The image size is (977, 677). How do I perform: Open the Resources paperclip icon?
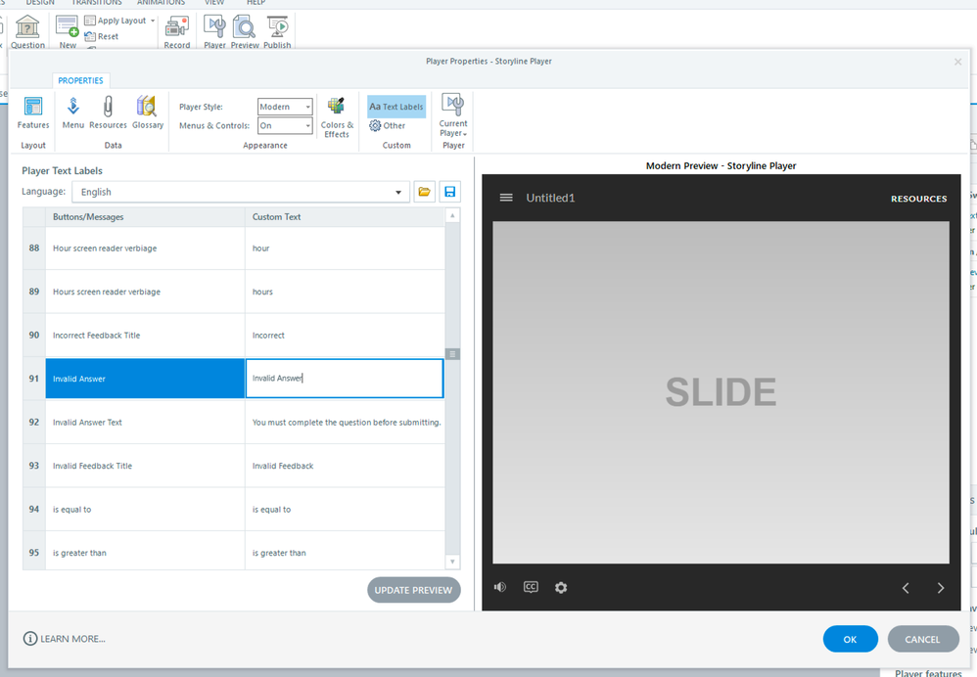click(x=108, y=113)
